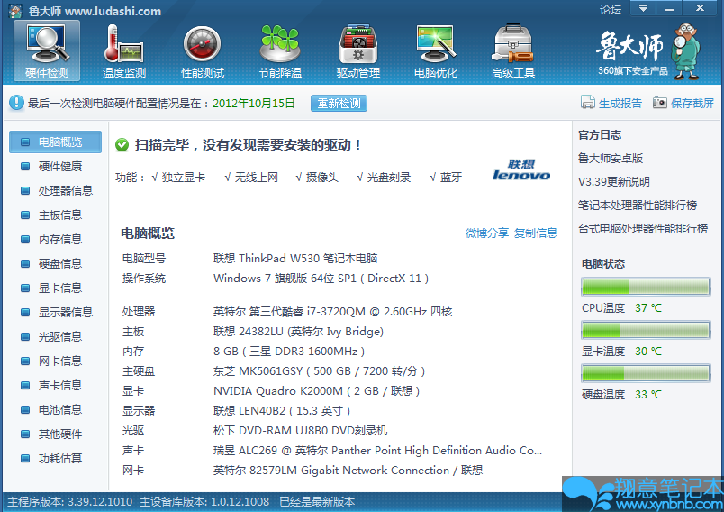Screen dimensions: 724x512
Task: Select 硬盘信息 in the left sidebar
Action: (x=59, y=264)
